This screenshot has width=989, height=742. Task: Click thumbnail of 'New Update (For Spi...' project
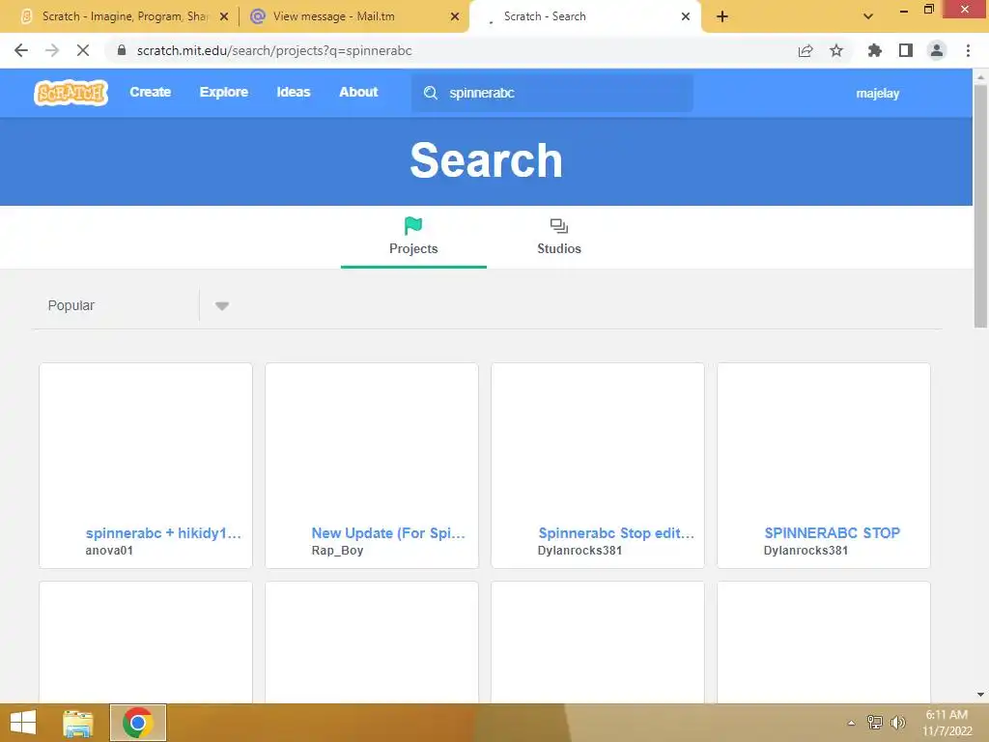pos(372,442)
